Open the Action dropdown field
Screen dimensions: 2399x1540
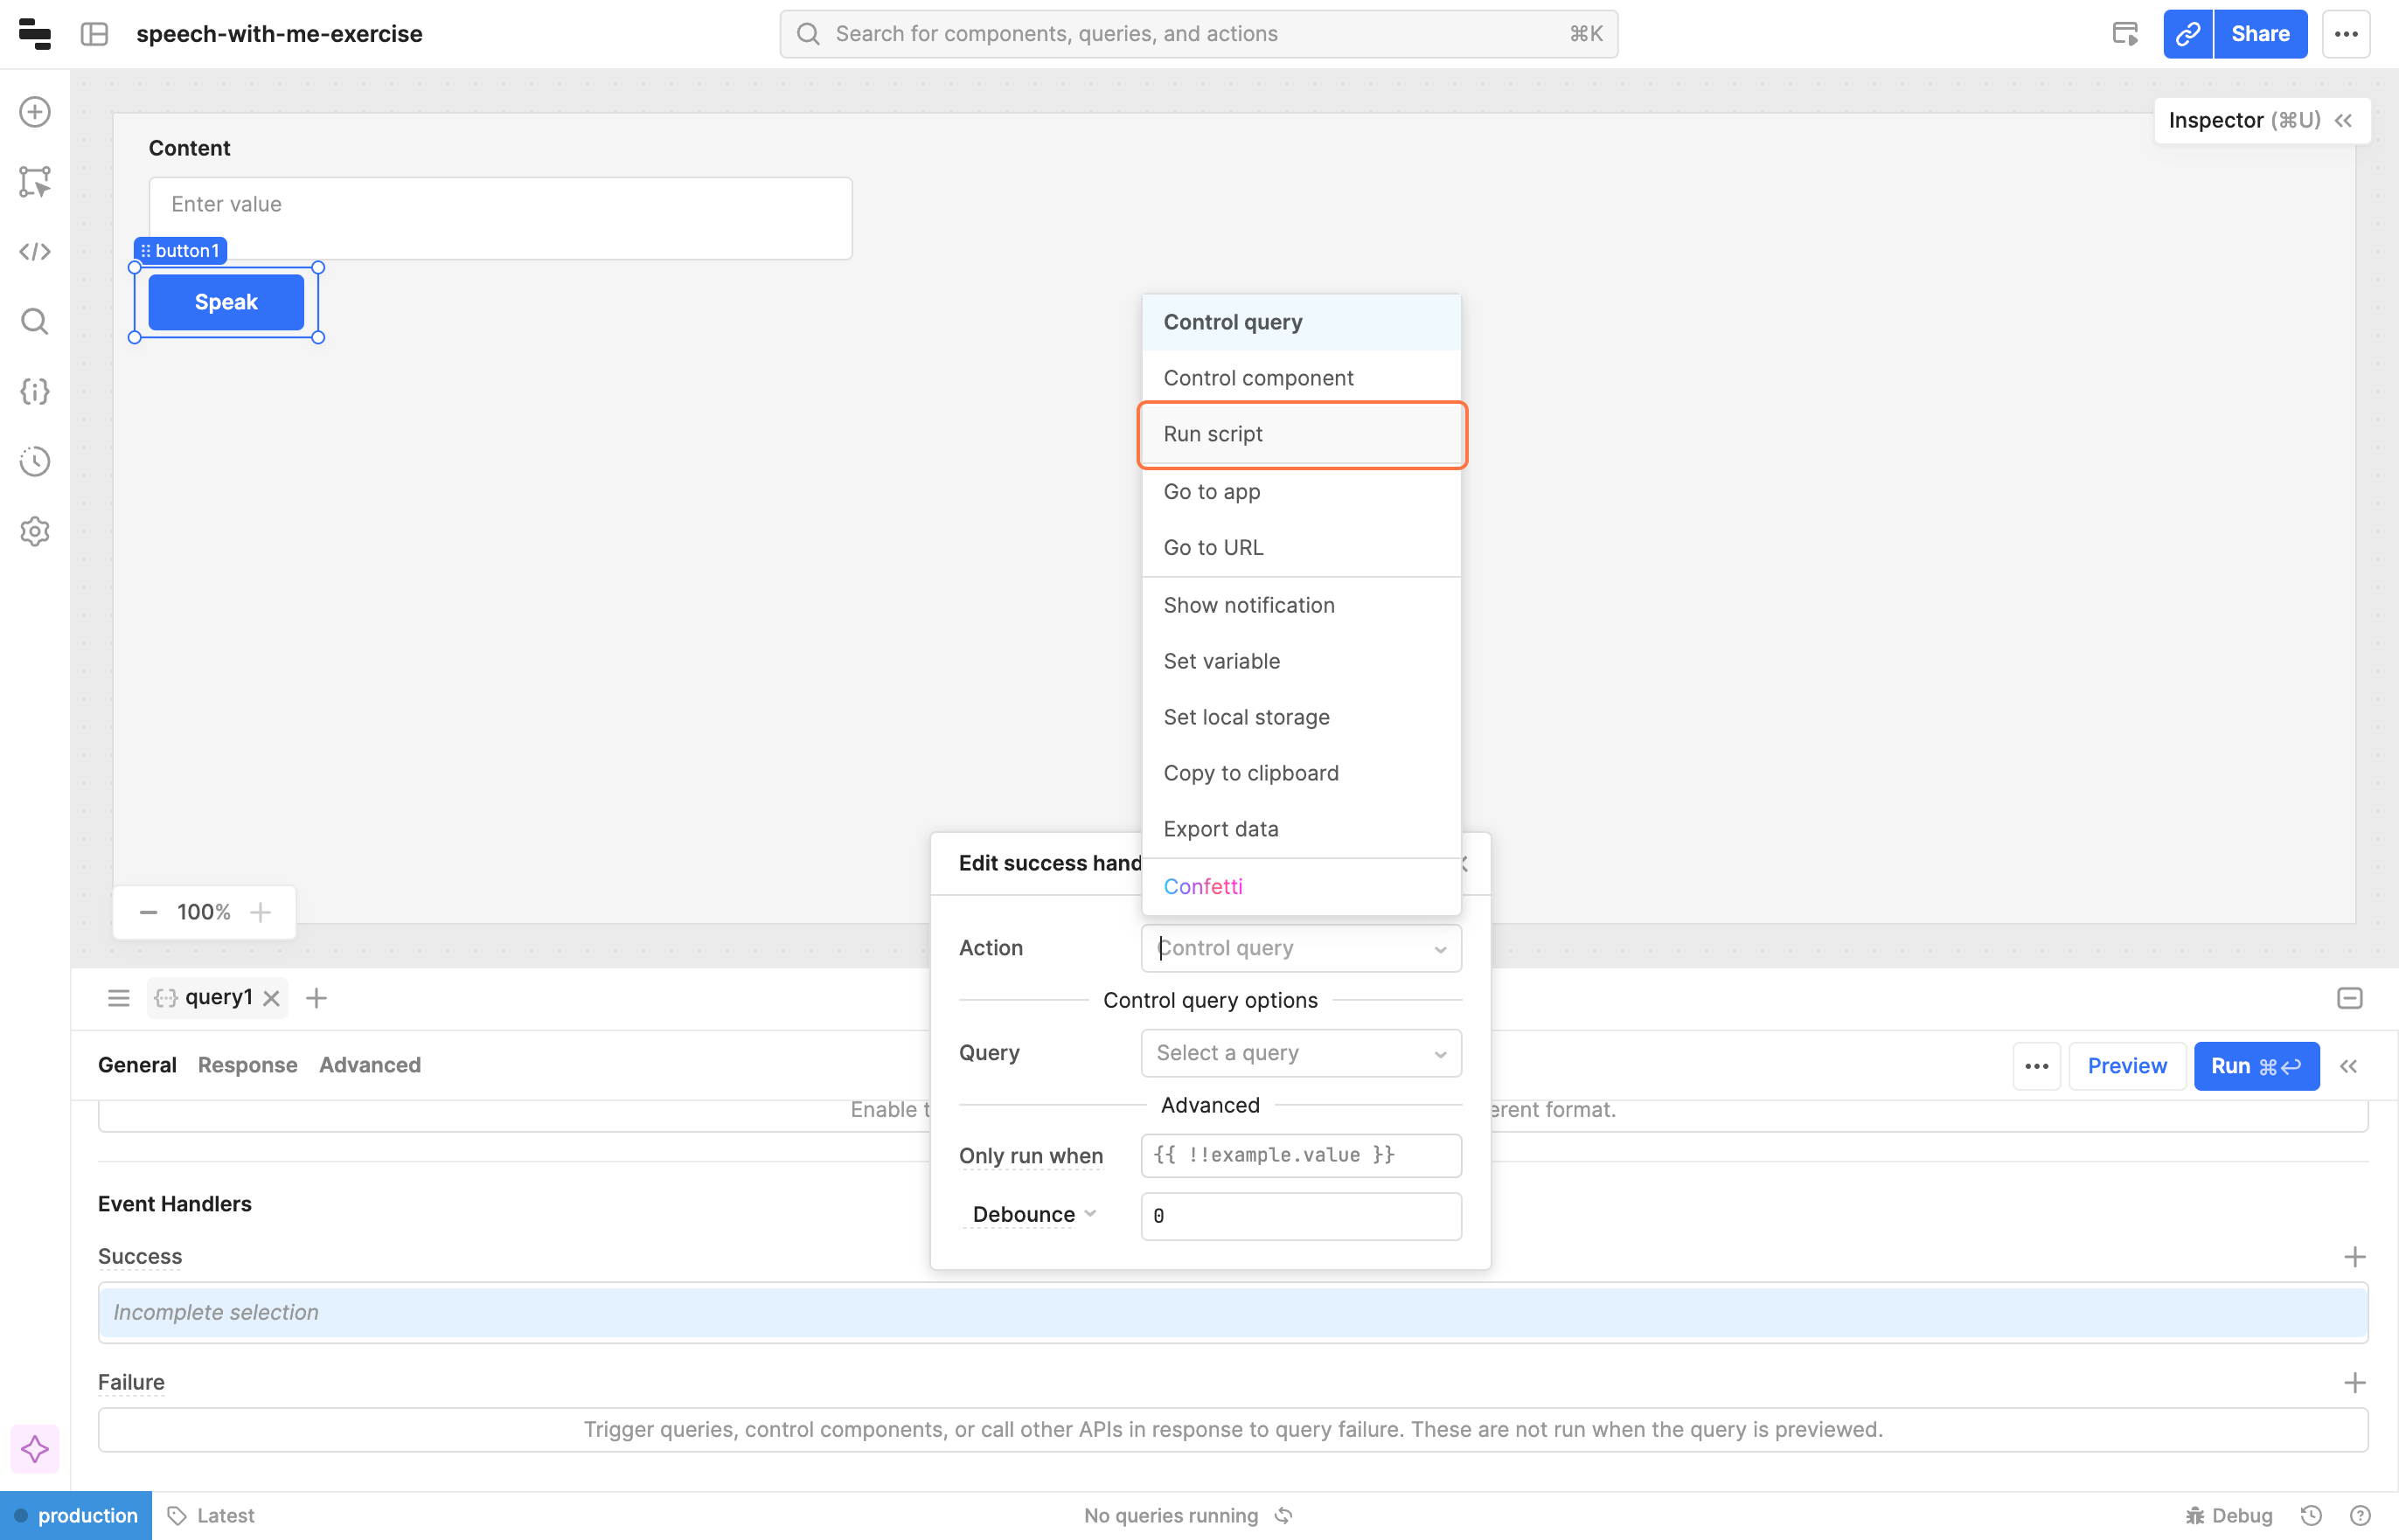pos(1300,948)
